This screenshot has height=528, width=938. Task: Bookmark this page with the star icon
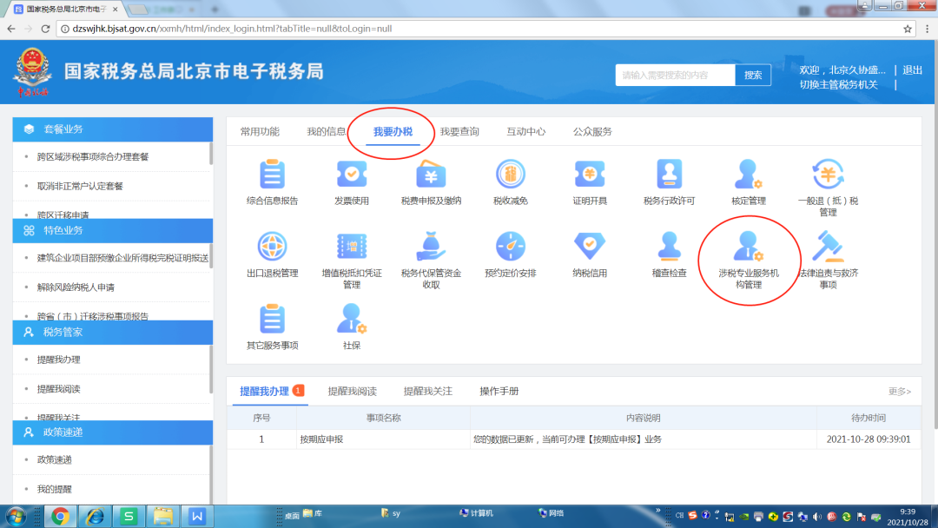coord(908,29)
